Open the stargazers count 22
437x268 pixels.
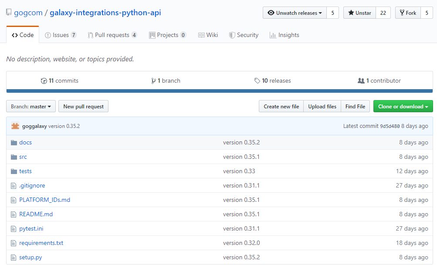click(383, 13)
